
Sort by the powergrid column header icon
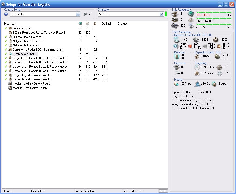pyautogui.click(x=87, y=23)
